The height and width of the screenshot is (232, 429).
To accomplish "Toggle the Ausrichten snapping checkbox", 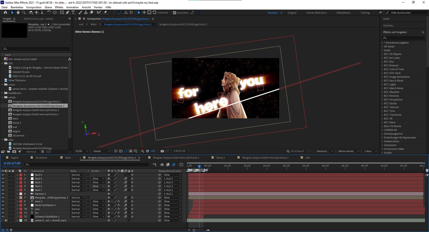I will coord(175,13).
